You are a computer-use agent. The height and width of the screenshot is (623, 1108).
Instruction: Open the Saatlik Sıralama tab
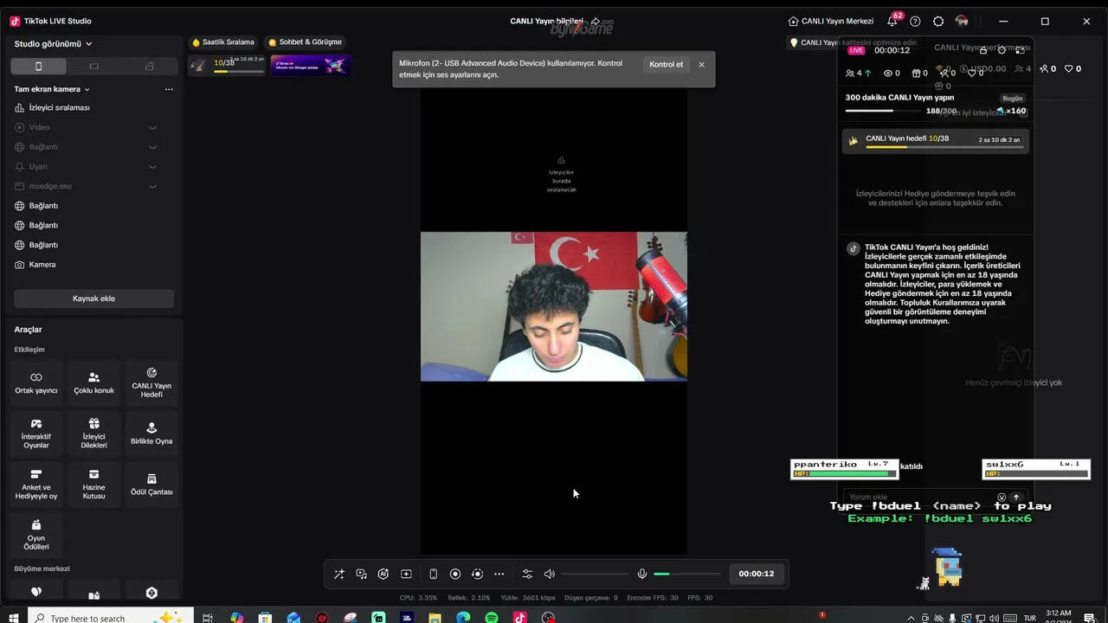tap(223, 42)
